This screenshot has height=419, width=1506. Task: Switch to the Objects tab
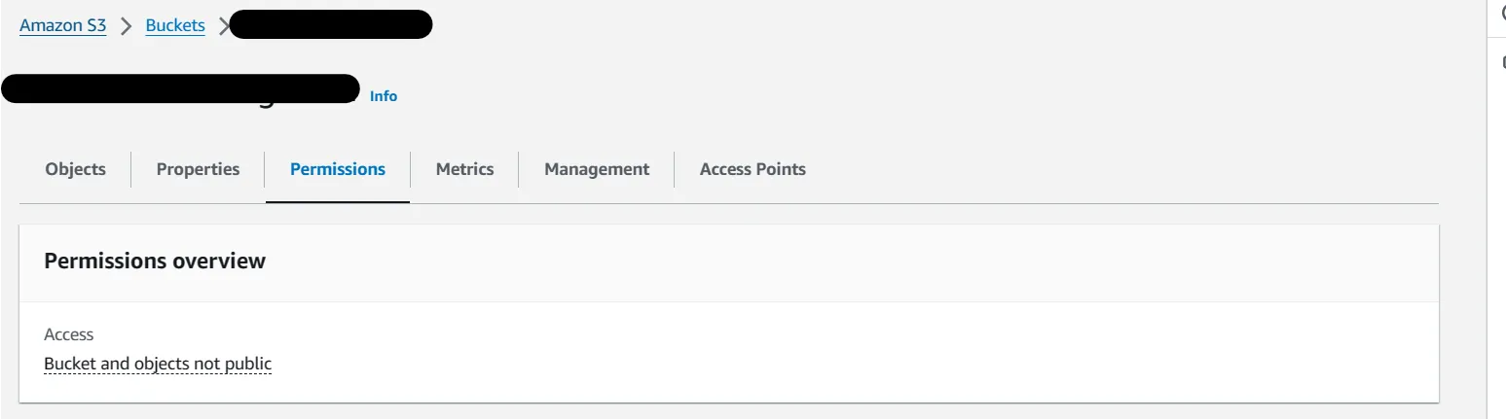click(x=75, y=169)
